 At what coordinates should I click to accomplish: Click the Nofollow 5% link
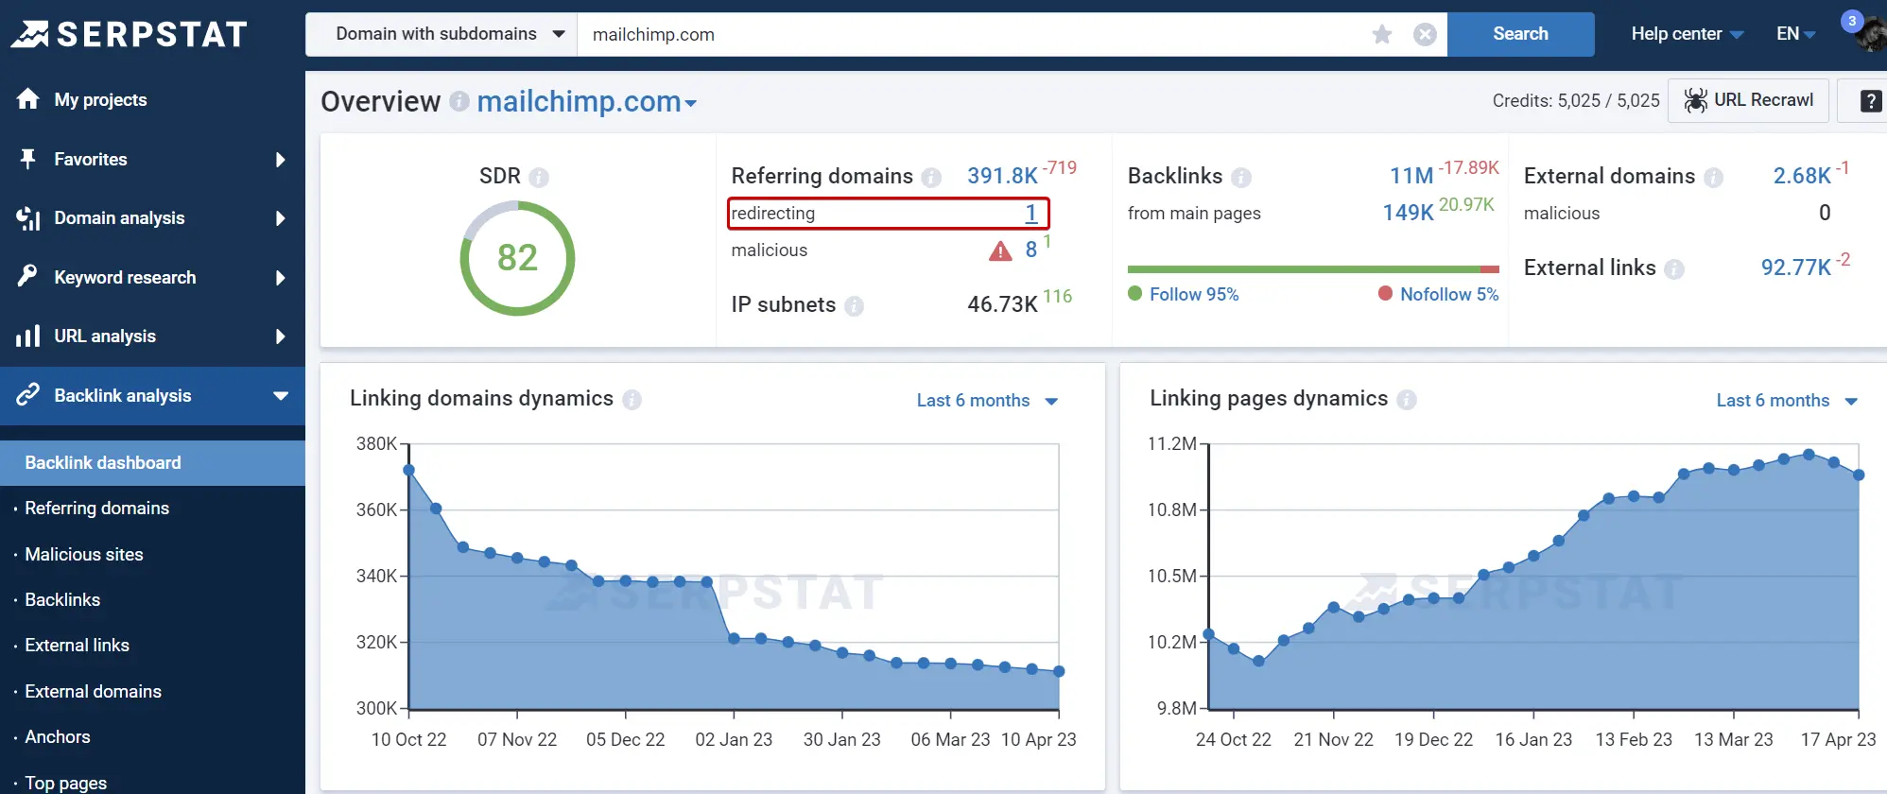point(1449,295)
